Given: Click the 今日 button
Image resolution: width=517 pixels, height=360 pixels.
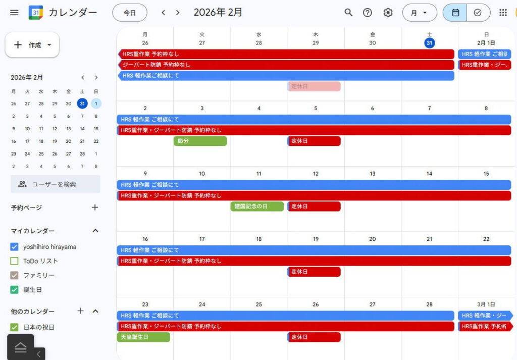Looking at the screenshot, I should [130, 13].
